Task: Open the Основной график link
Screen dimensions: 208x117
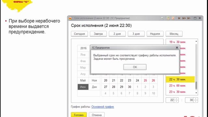Action: coord(103,107)
